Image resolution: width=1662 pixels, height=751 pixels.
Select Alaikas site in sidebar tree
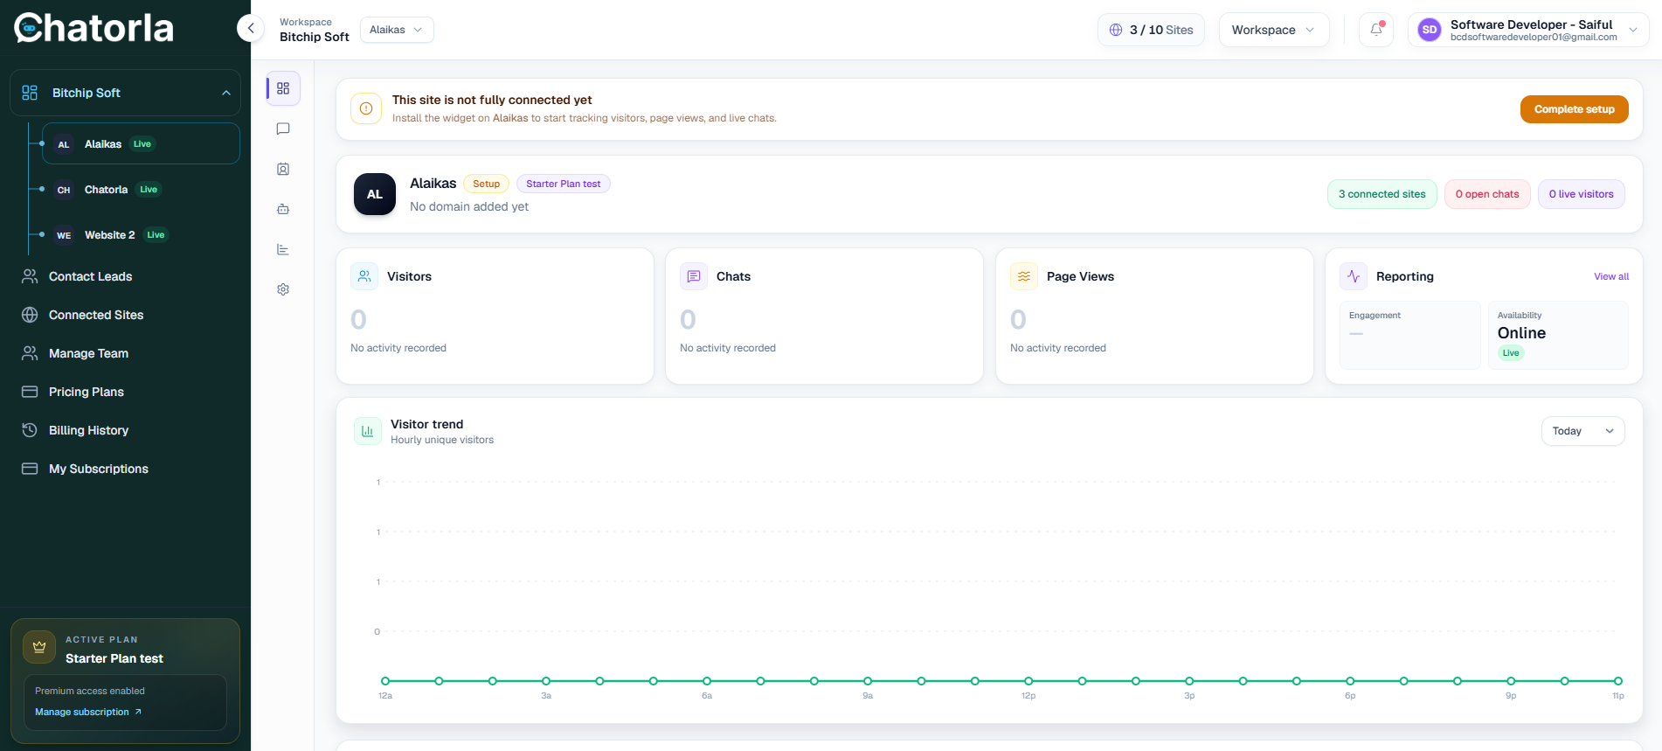[x=141, y=143]
